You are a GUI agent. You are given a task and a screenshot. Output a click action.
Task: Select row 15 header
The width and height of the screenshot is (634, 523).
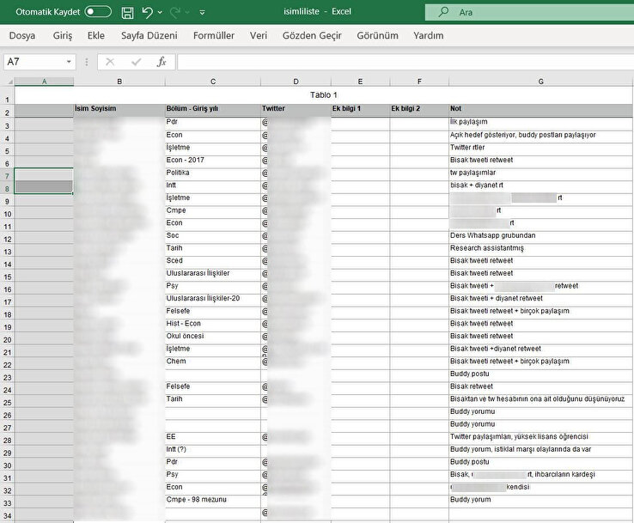[x=7, y=274]
